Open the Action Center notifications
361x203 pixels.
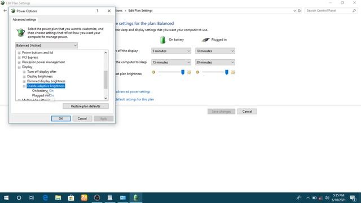pyautogui.click(x=353, y=198)
